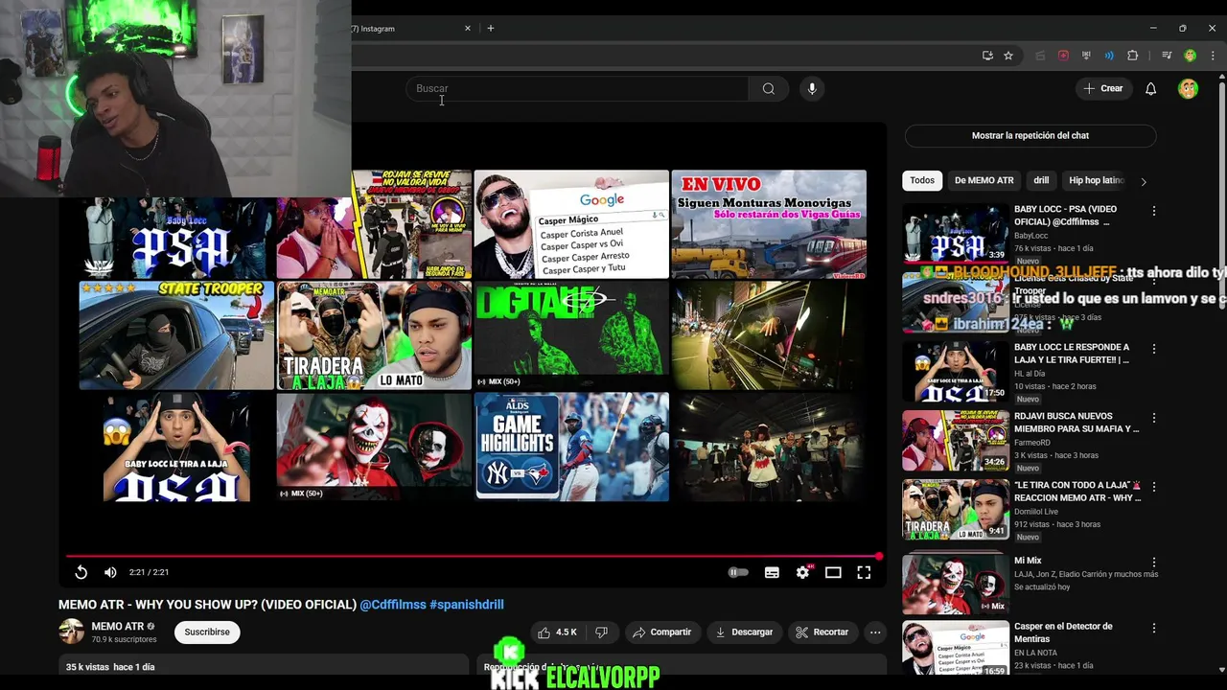1227x690 pixels.
Task: Open the player settings gear
Action: point(802,572)
